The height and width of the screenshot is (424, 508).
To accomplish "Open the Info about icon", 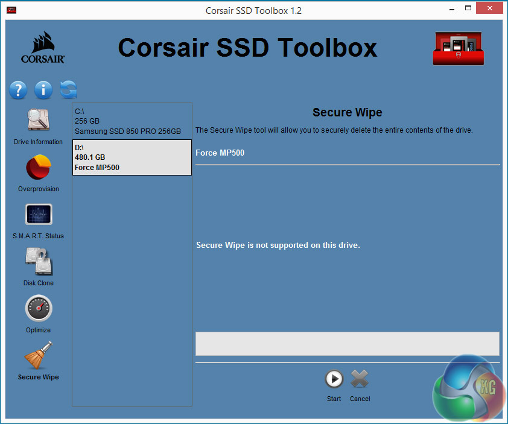I will click(x=43, y=90).
